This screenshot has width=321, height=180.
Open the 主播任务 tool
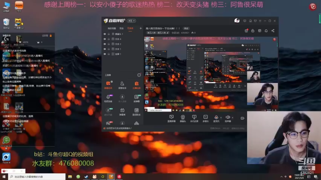(136, 85)
